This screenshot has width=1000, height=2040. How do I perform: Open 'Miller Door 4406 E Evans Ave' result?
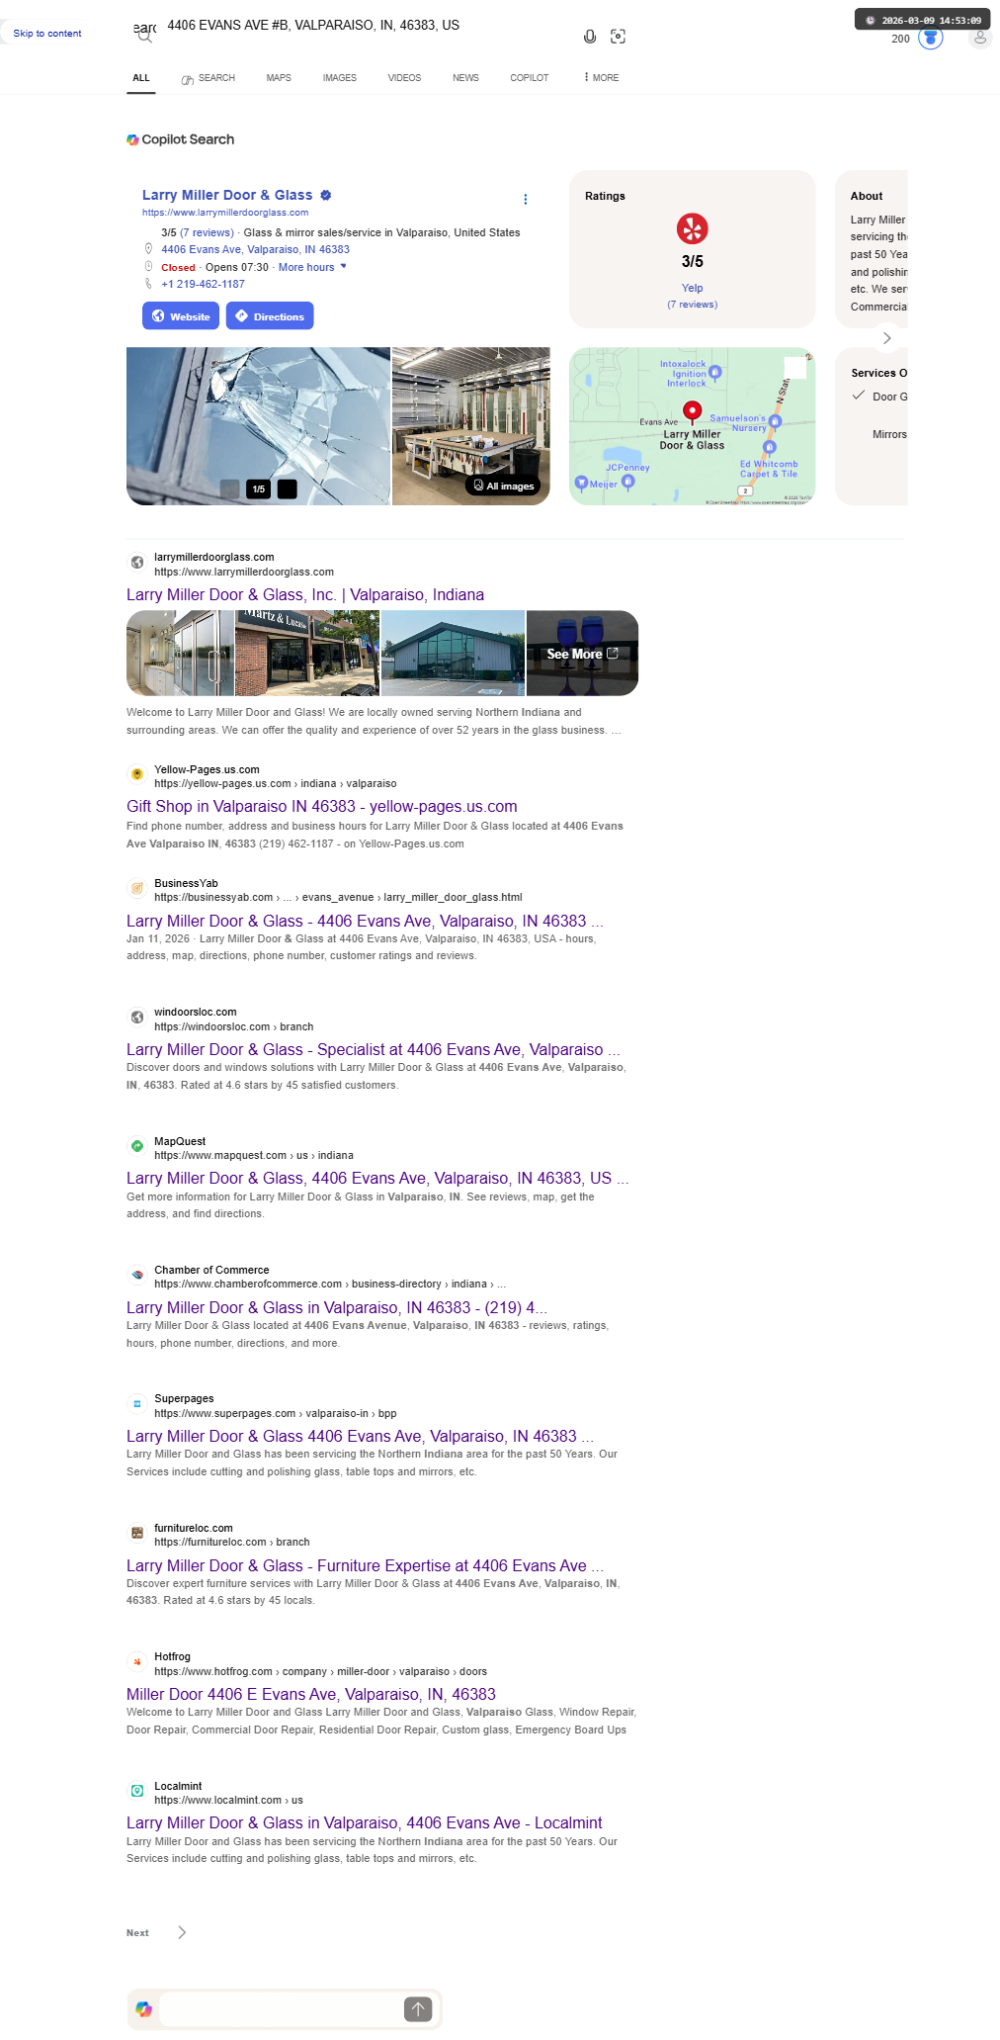[311, 1695]
